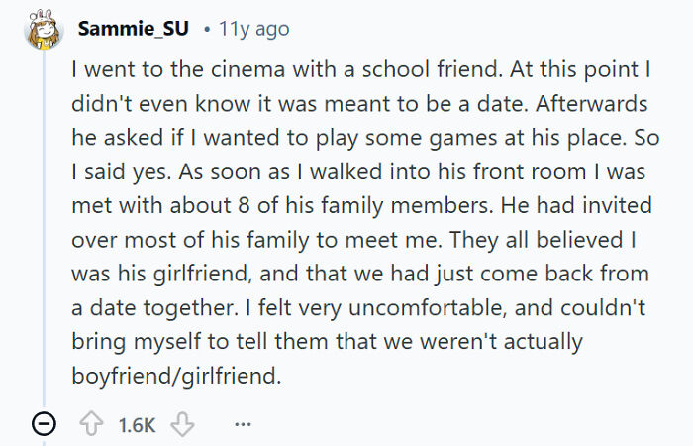The height and width of the screenshot is (446, 693).
Task: Open the three-dot more options menu
Action: point(242,424)
